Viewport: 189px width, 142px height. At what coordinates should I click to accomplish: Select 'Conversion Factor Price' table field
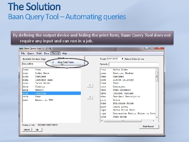[x=128, y=113]
